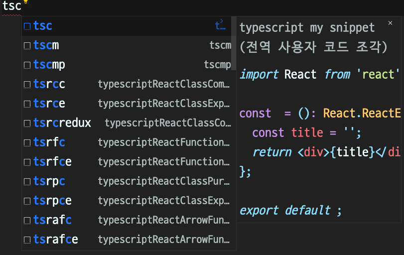Click the 'return <div>{title}' preview line
The width and height of the screenshot is (404, 255).
326,152
